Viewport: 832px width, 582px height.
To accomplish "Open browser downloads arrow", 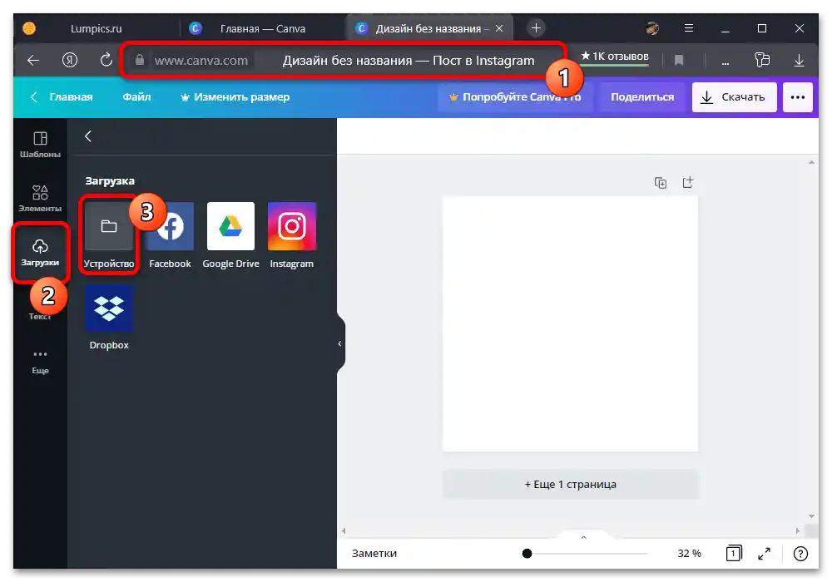I will pyautogui.click(x=799, y=61).
